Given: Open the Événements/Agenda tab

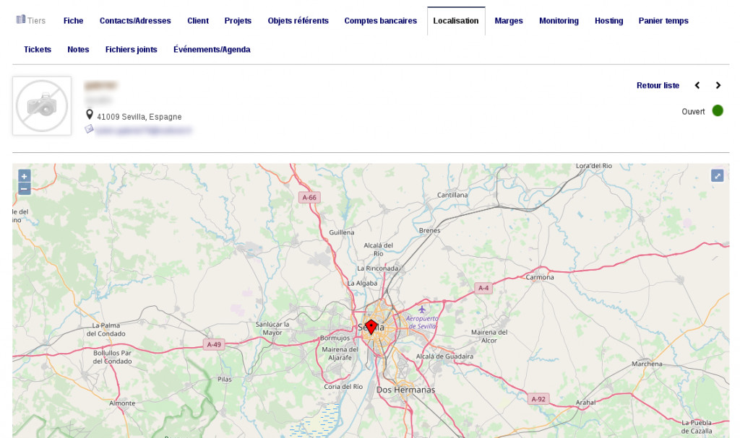Looking at the screenshot, I should click(212, 50).
